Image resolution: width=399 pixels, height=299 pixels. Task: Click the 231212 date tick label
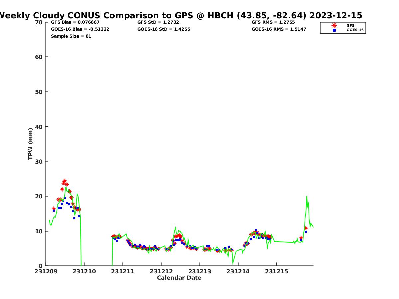pos(161,271)
